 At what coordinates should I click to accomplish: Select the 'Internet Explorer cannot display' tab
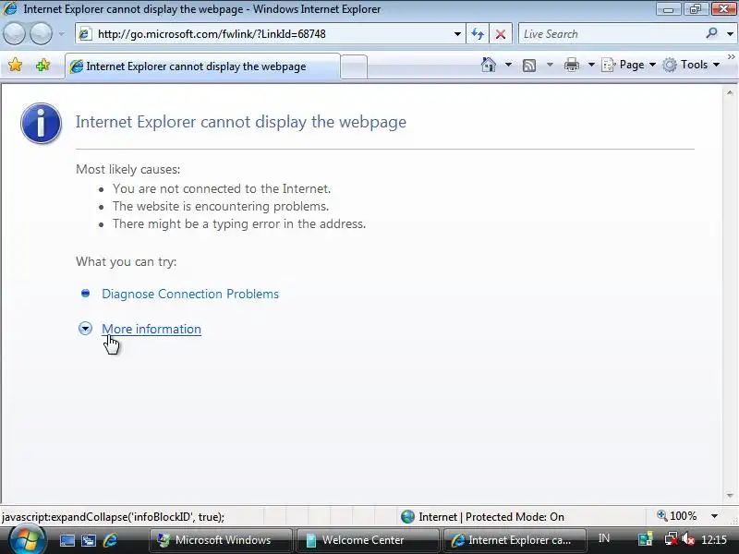click(x=202, y=66)
